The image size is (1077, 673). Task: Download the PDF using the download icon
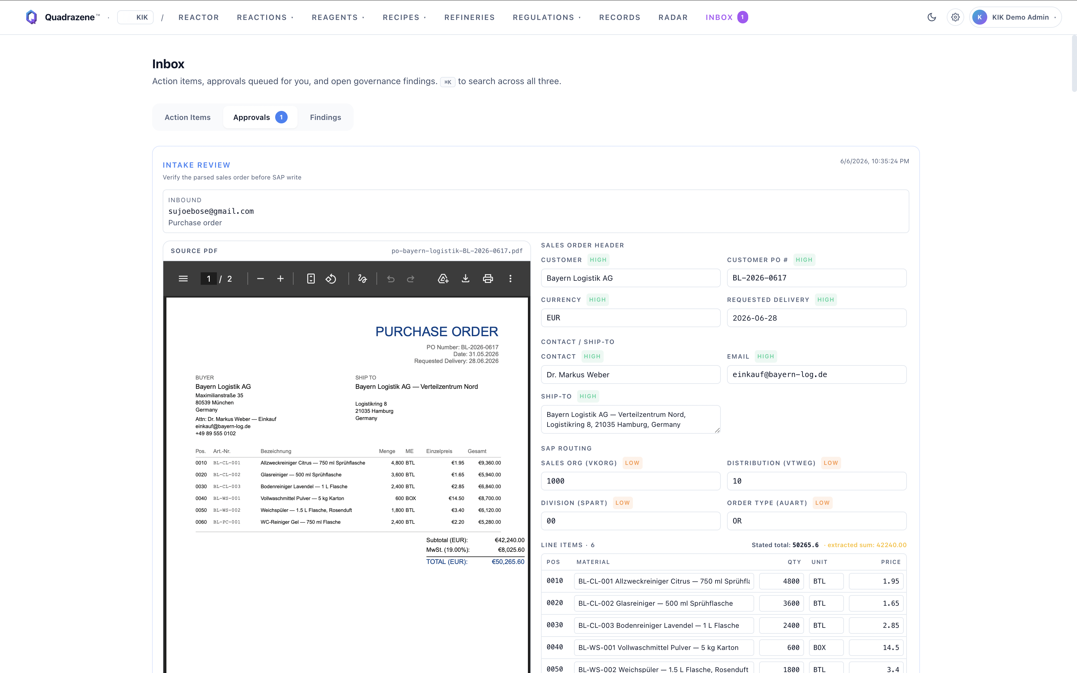click(466, 279)
